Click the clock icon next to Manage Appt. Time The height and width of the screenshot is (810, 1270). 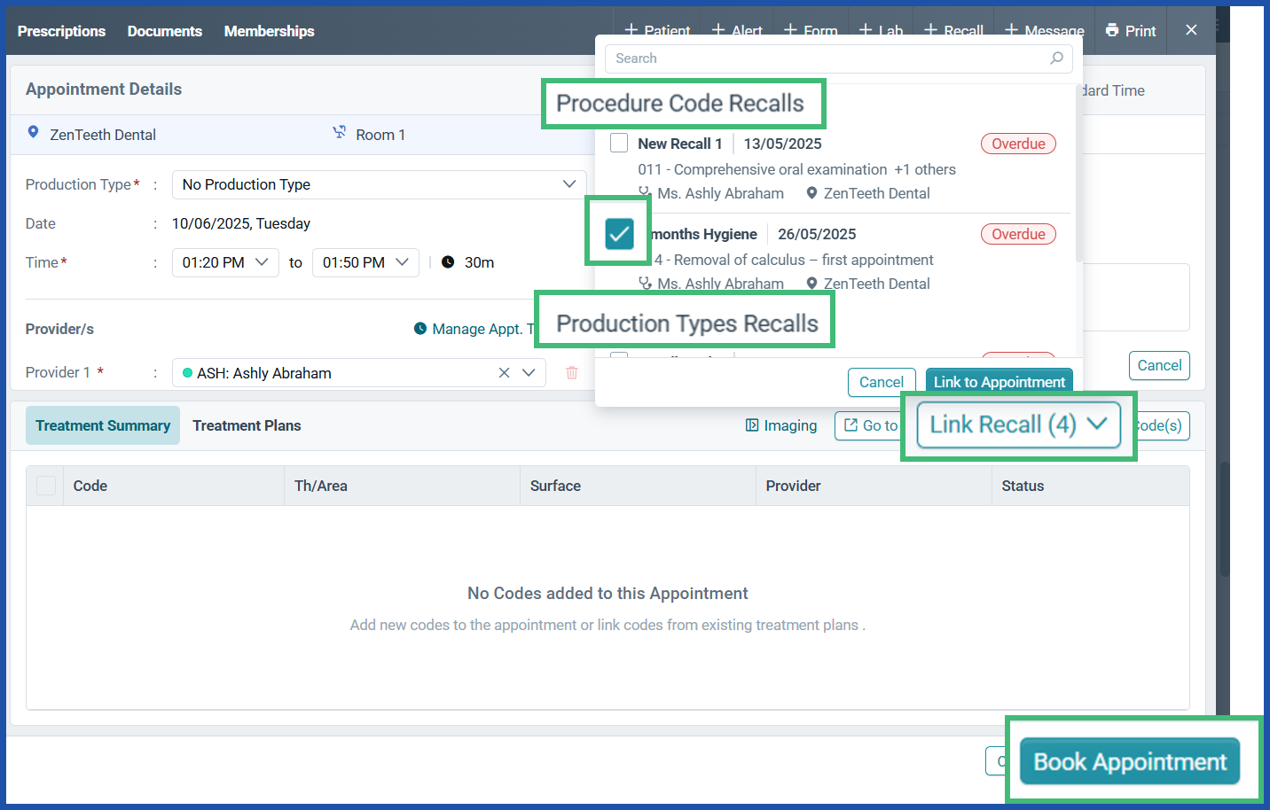point(419,328)
